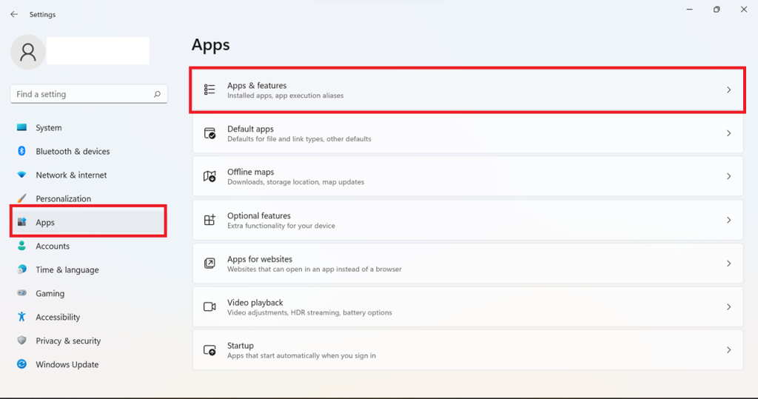Open Video playback via its chevron arrow
758x399 pixels.
pos(728,307)
